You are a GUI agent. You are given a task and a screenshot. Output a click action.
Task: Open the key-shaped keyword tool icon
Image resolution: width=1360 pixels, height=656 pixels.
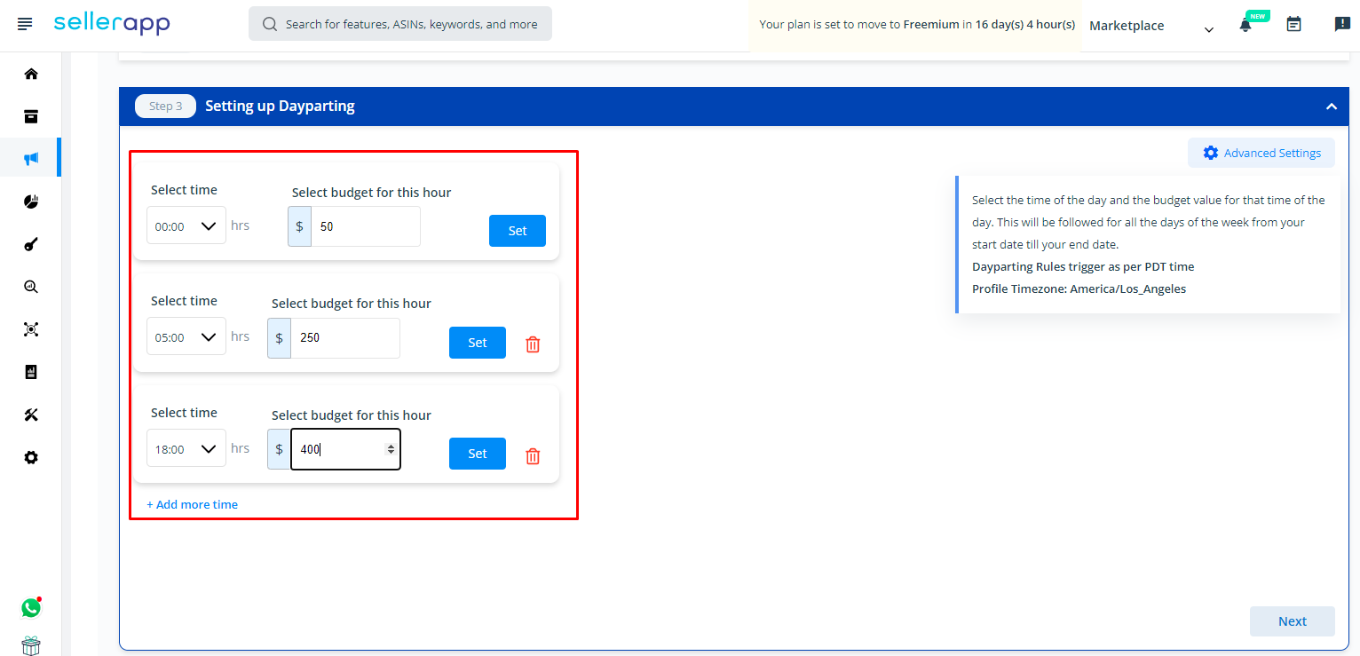click(x=31, y=244)
